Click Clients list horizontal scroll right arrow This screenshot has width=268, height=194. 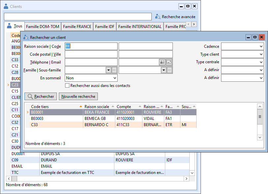click(x=186, y=179)
